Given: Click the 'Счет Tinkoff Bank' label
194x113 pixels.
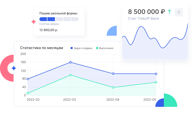Looking at the screenshot, I should (x=144, y=18).
